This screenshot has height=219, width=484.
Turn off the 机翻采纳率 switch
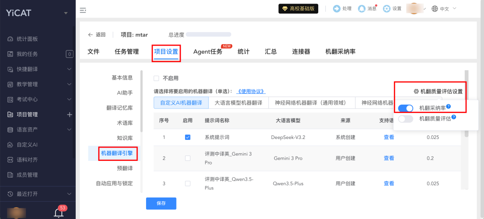tap(406, 108)
